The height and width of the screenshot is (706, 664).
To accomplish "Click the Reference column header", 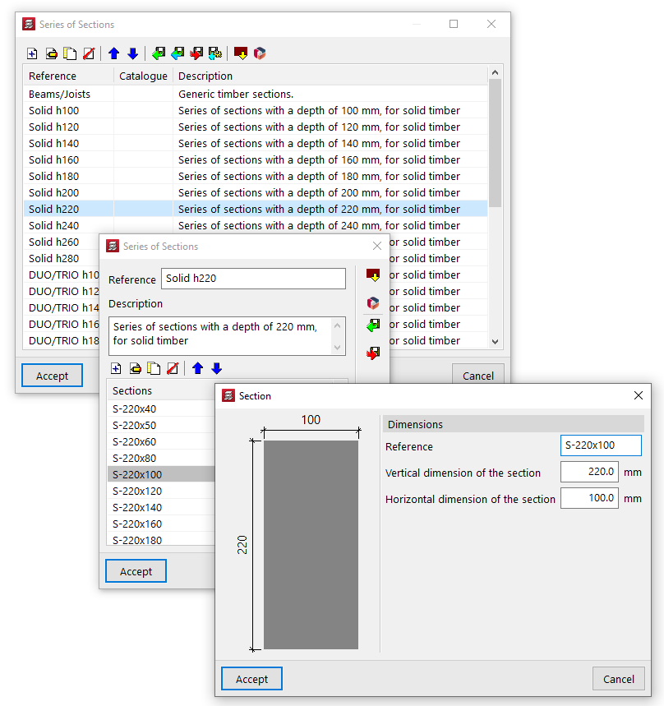I will click(68, 76).
